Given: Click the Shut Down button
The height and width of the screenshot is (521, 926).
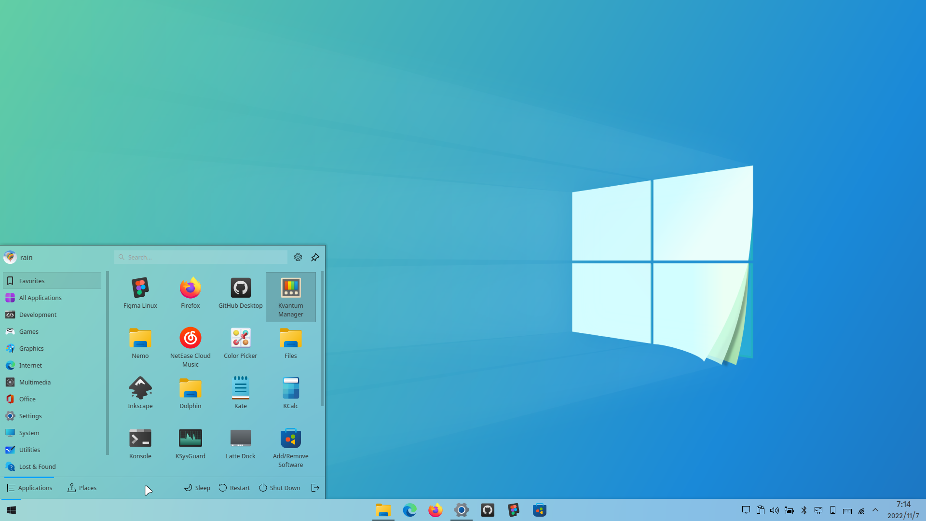Looking at the screenshot, I should [x=280, y=488].
